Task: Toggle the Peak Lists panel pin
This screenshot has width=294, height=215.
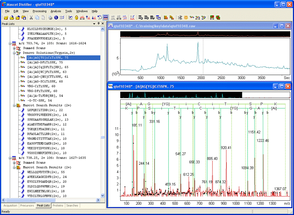Action: (99, 24)
